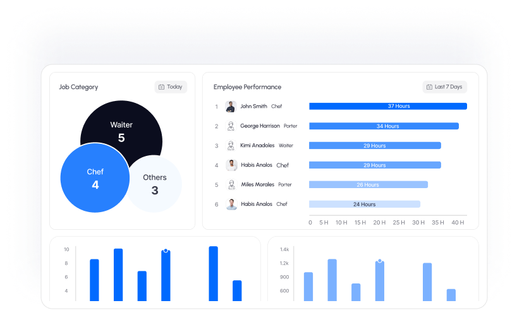517x315 pixels.
Task: Select Kimi Anadoles' avatar icon
Action: (x=231, y=146)
